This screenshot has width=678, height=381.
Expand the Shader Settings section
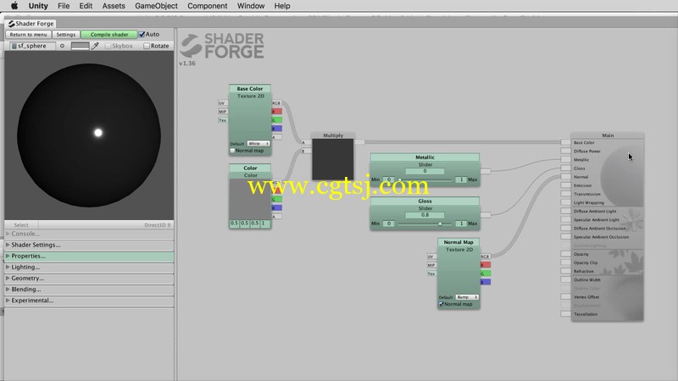pos(89,245)
